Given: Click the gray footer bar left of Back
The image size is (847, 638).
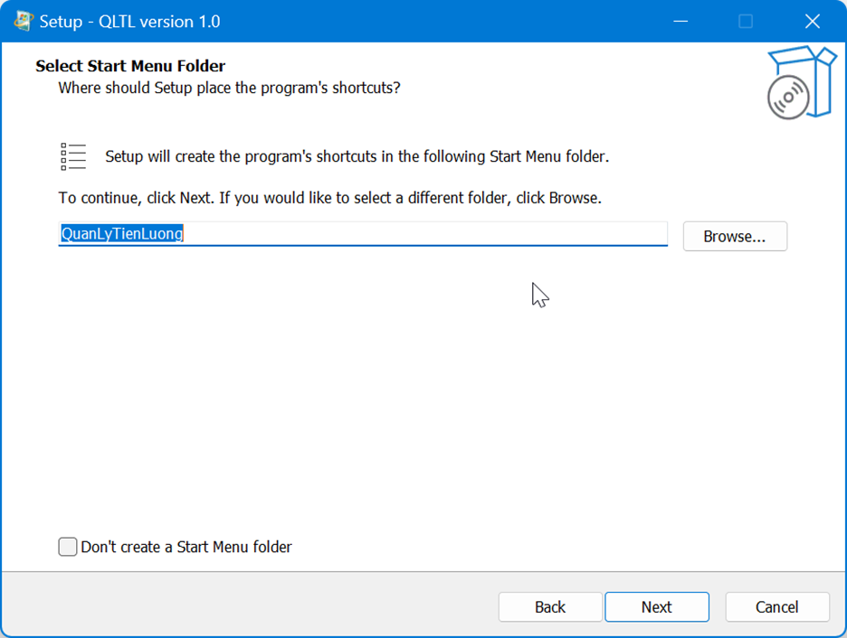Looking at the screenshot, I should (244, 607).
